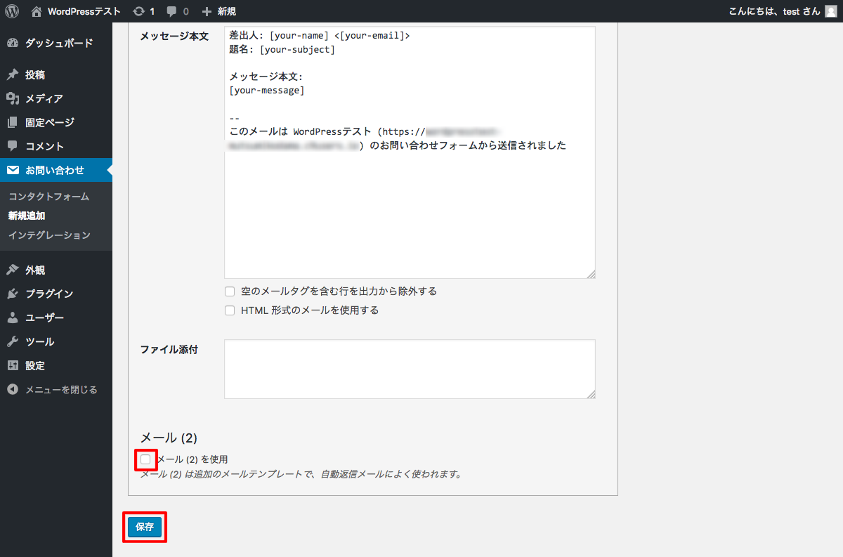Image resolution: width=843 pixels, height=557 pixels.
Task: Click the plus icon for 新規
Action: pos(207,11)
